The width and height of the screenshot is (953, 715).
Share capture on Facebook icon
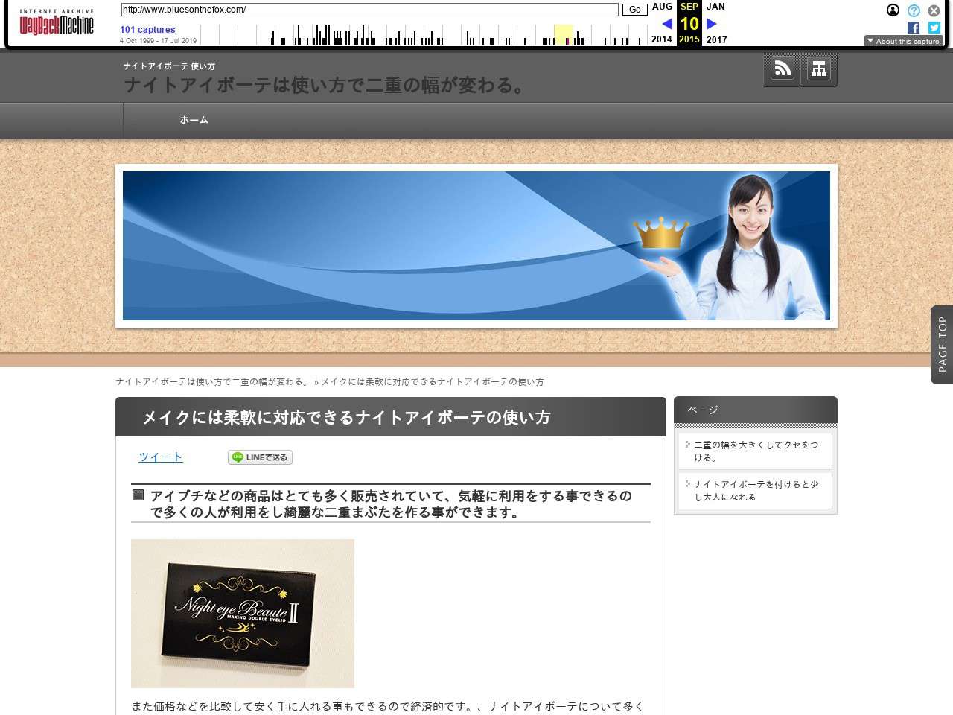click(914, 28)
